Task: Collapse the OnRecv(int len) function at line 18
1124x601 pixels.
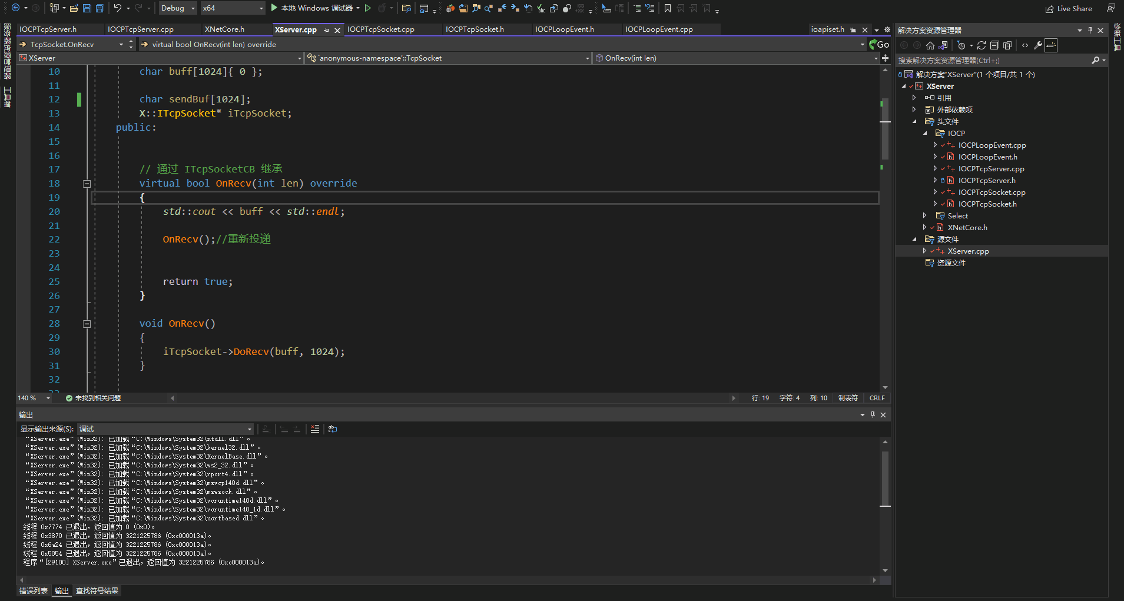Action: point(87,184)
